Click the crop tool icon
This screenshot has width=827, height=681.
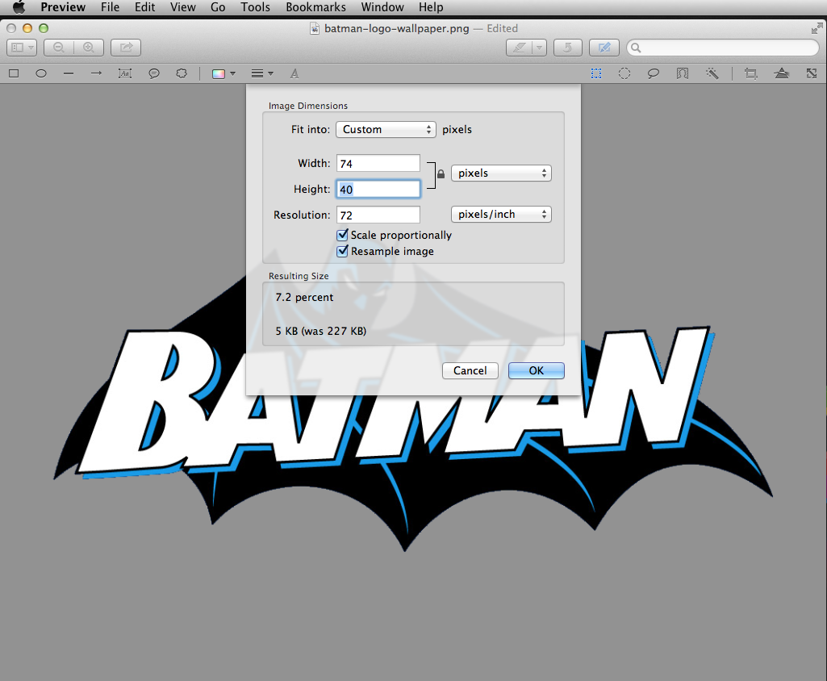(751, 73)
